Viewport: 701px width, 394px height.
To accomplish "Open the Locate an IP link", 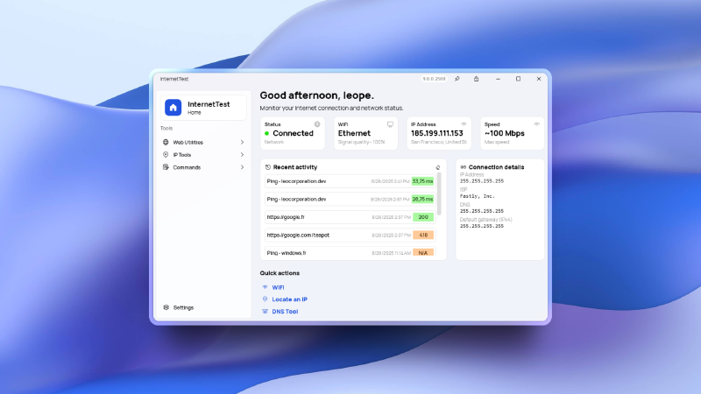I will 290,299.
